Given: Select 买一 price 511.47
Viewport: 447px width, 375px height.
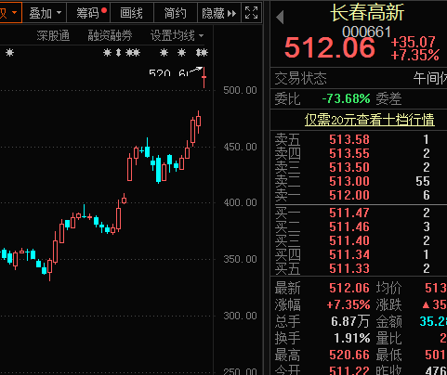Looking at the screenshot, I should pyautogui.click(x=349, y=213).
